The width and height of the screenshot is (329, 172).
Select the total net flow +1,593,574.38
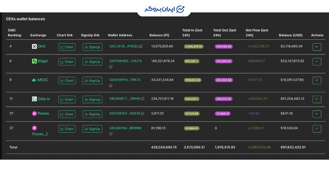pos(259,147)
